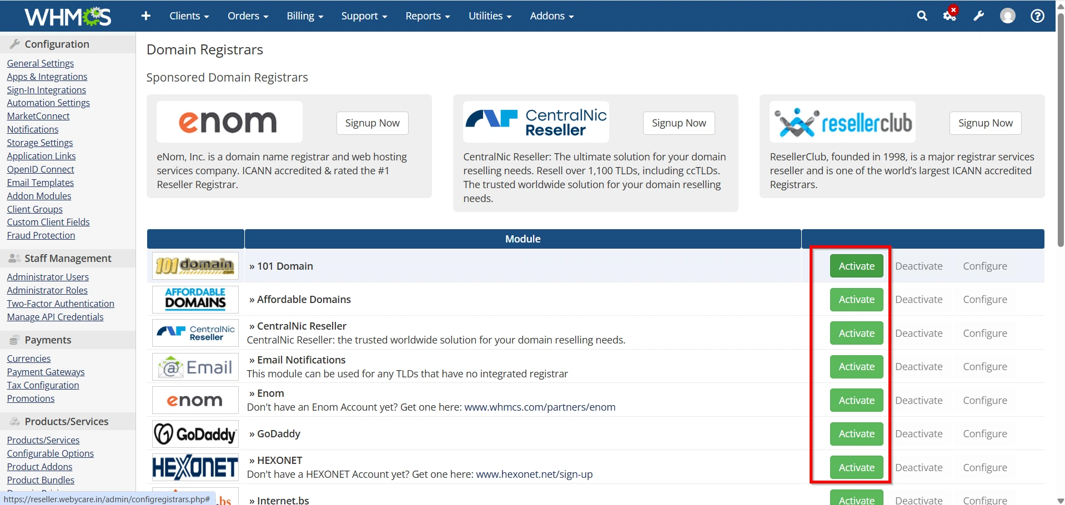Open Addon Modules link
Screen dimensions: 1065x505
pyautogui.click(x=39, y=196)
